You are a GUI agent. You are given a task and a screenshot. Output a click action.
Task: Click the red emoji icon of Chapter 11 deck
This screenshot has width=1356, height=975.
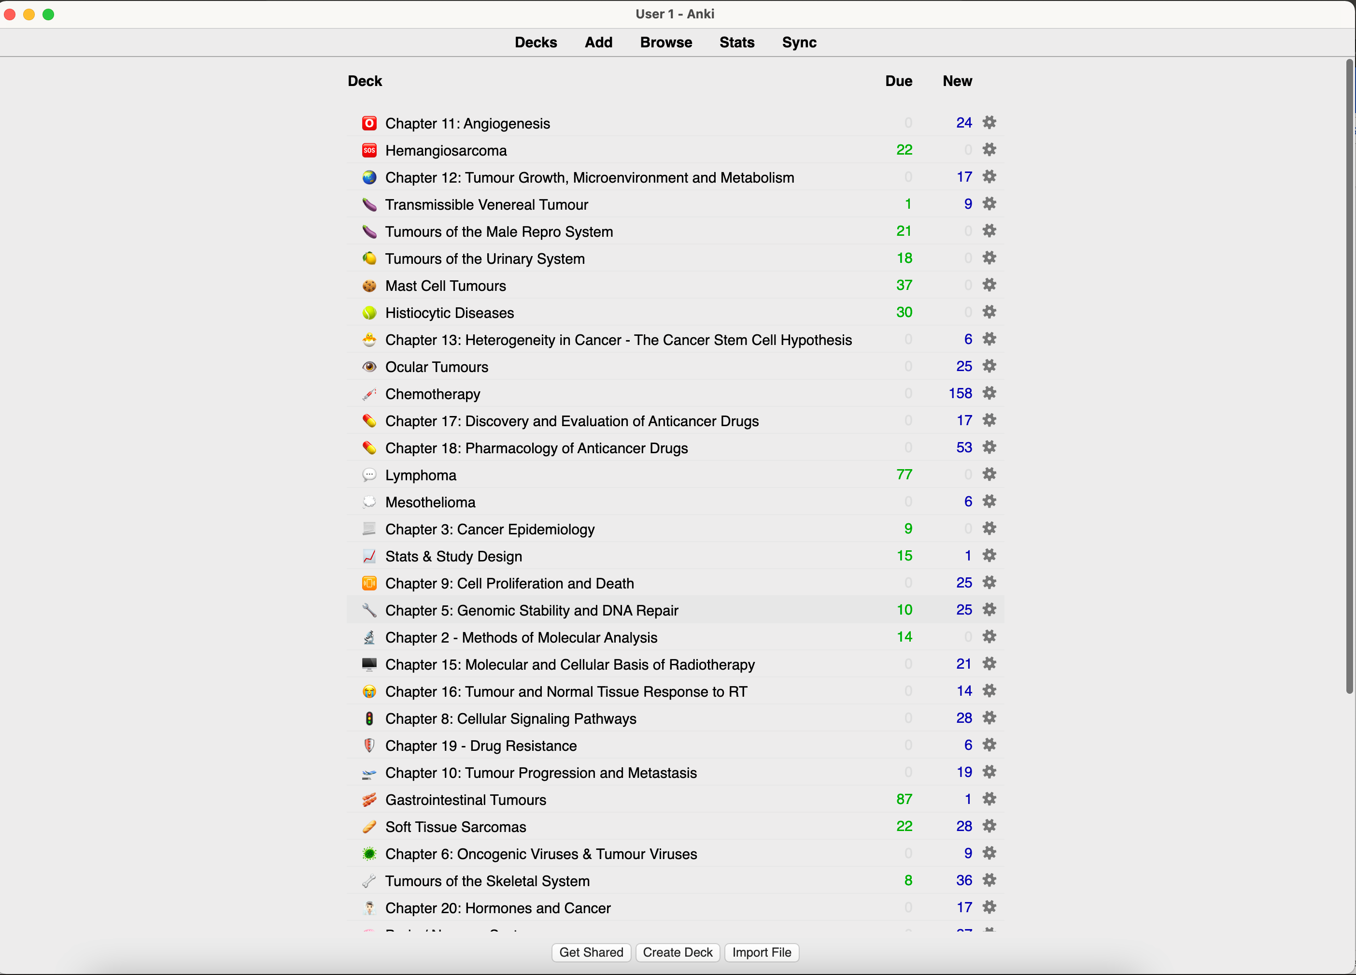click(369, 123)
